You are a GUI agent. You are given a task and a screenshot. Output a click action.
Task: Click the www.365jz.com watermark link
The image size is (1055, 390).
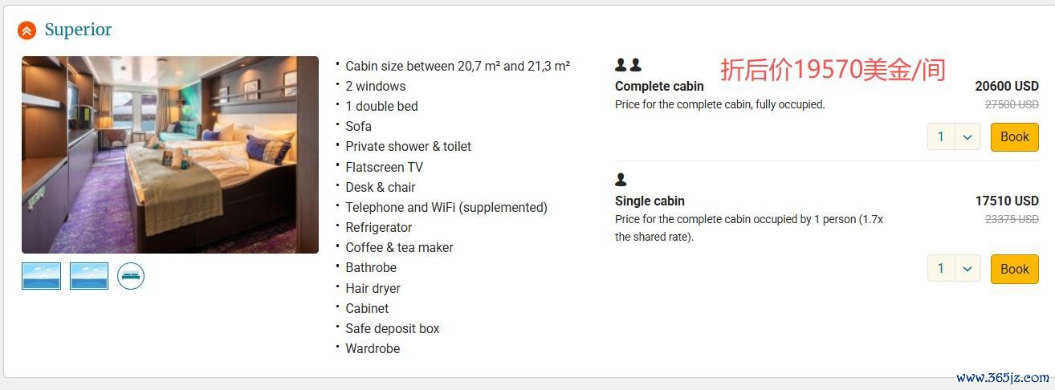click(x=1003, y=378)
